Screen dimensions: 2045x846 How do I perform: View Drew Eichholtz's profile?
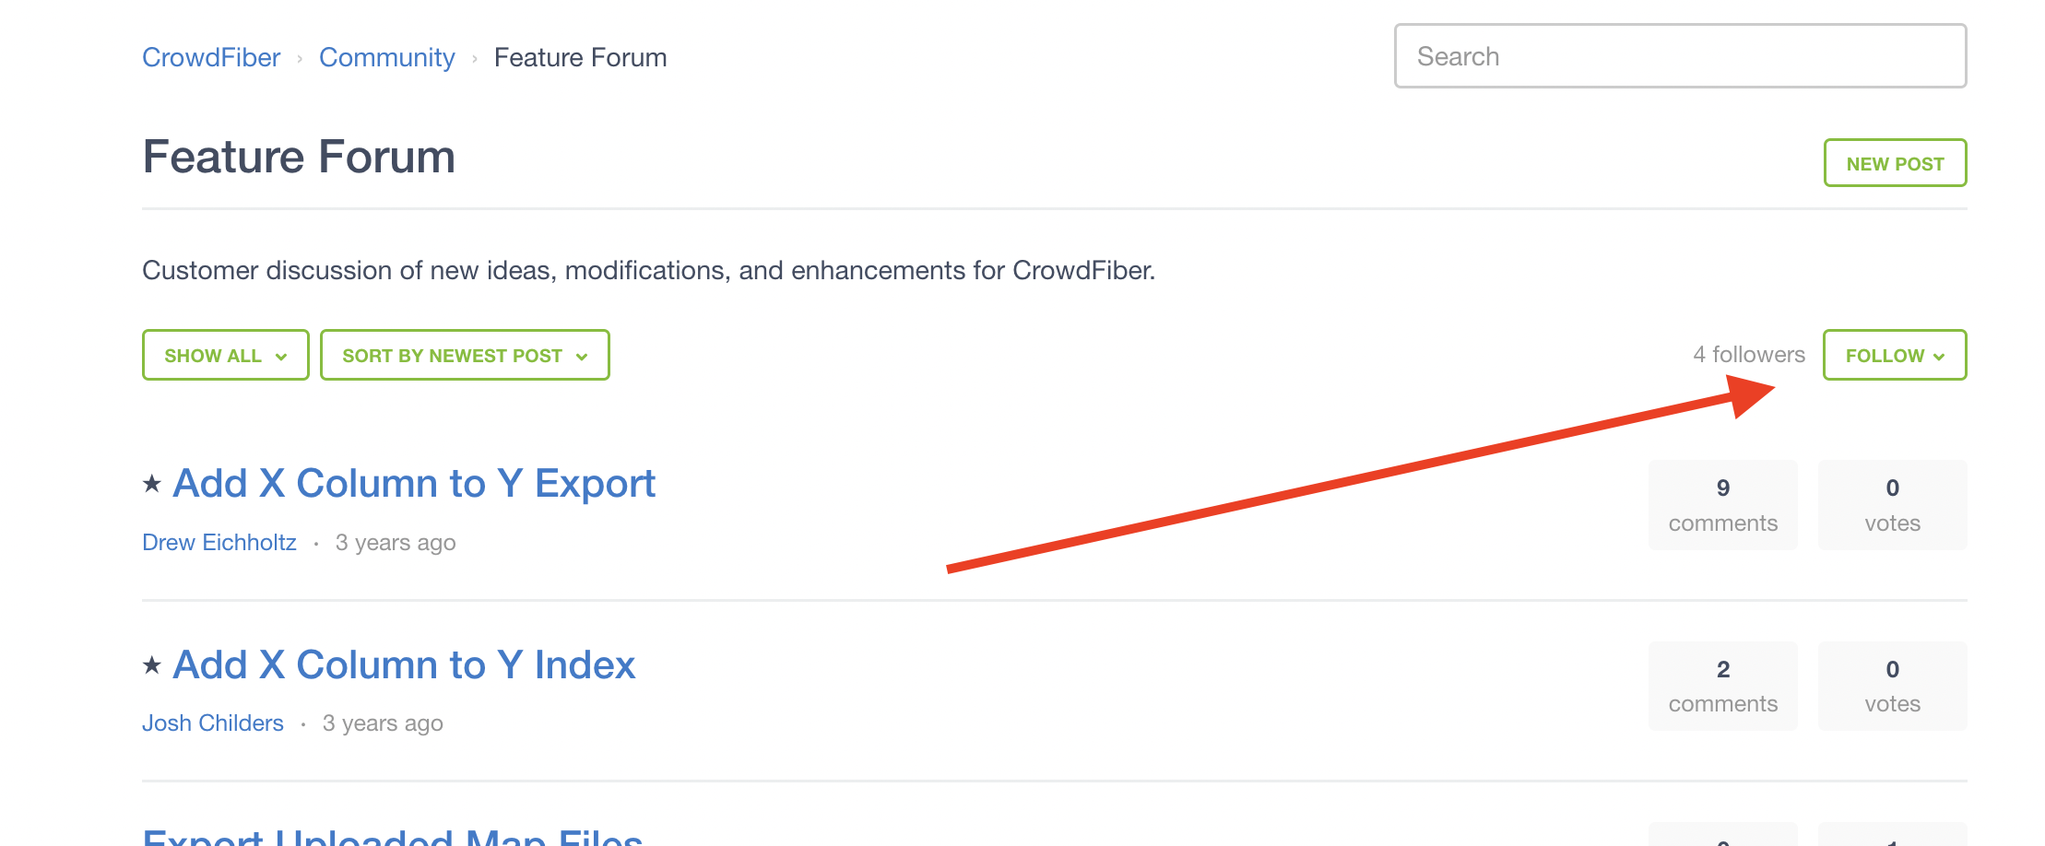click(219, 543)
